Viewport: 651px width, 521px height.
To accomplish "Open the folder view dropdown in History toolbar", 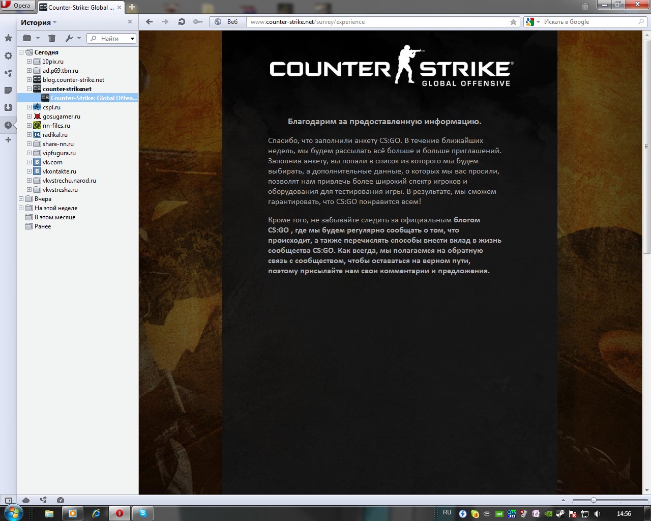I will click(31, 38).
